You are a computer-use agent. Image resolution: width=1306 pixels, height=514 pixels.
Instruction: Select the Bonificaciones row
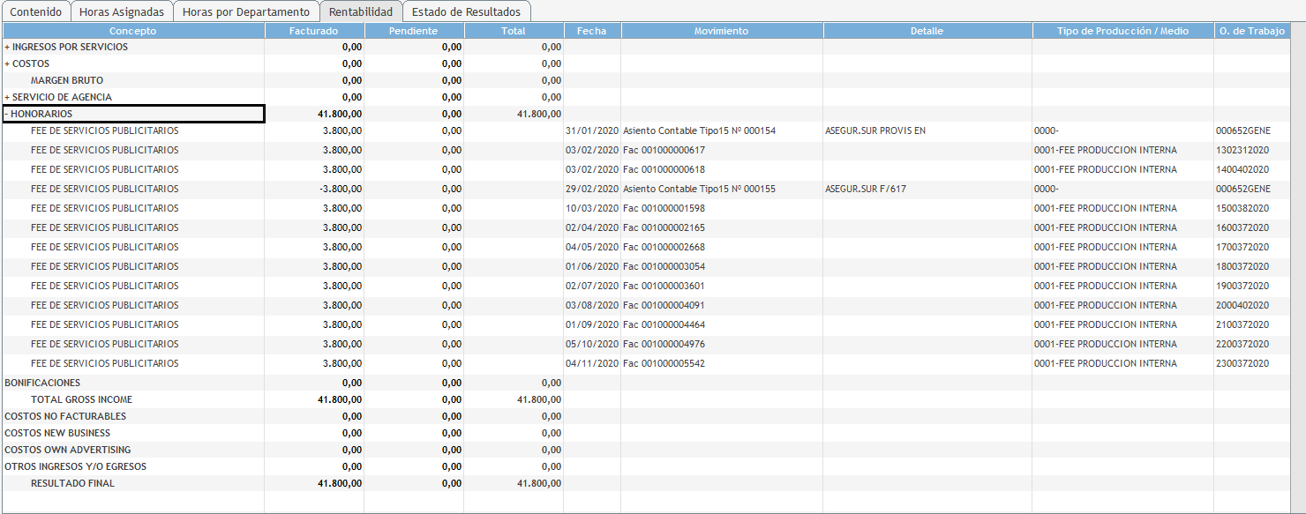[42, 384]
